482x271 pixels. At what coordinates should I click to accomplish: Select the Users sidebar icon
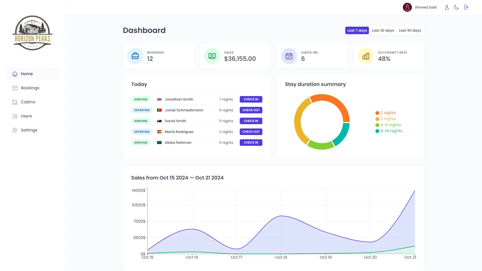pos(14,116)
